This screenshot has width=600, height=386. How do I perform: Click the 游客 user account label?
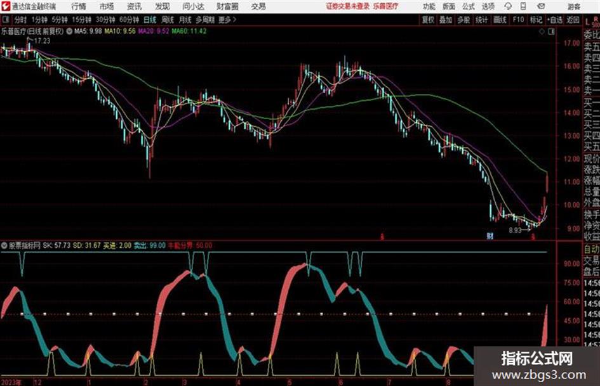tap(573, 6)
